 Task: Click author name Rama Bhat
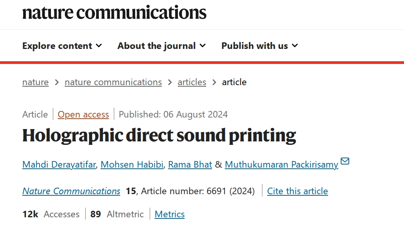tap(190, 165)
